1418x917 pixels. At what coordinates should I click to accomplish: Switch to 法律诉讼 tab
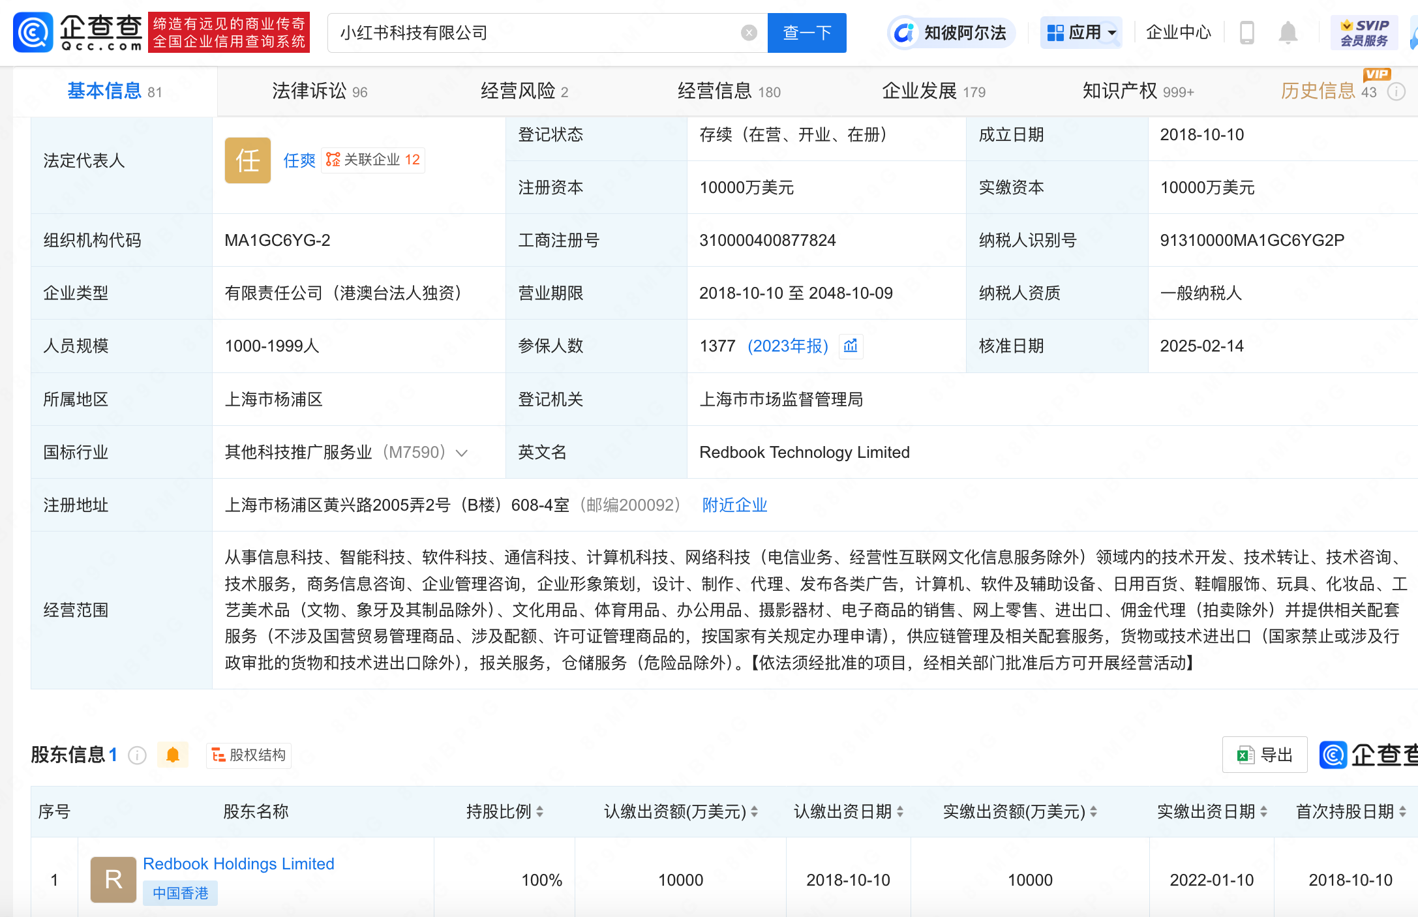[x=320, y=91]
